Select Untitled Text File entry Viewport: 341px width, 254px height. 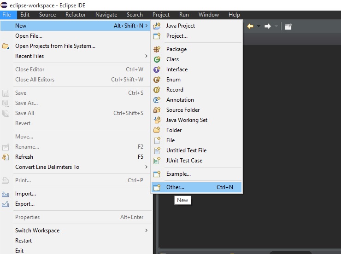tap(197, 150)
